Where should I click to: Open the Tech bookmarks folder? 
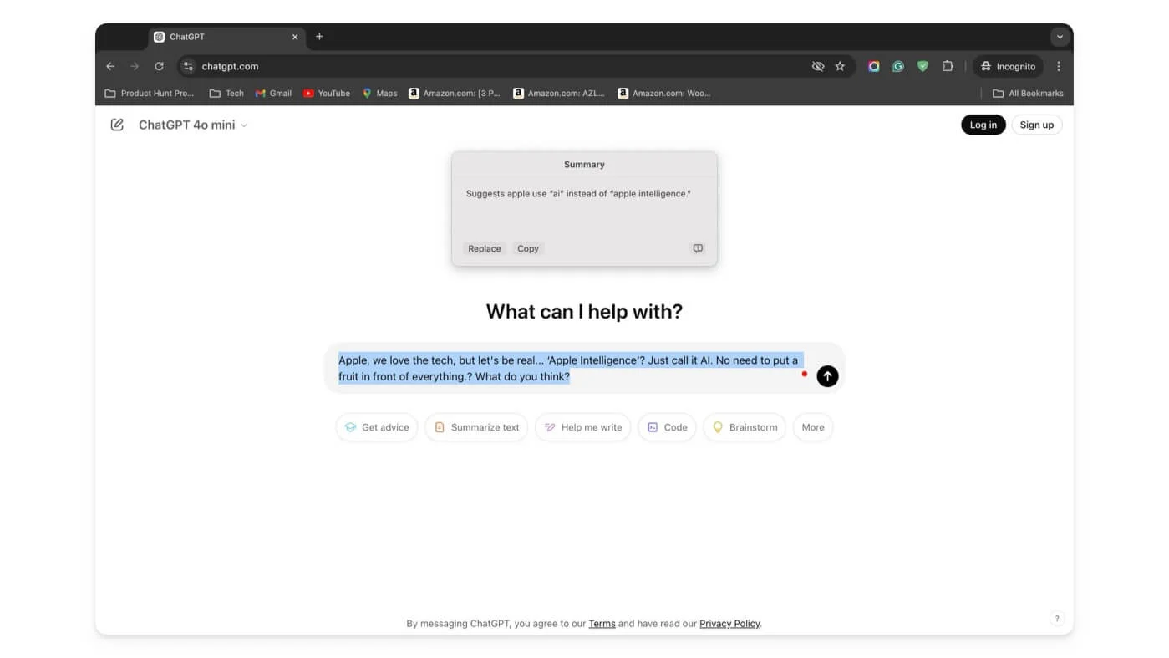point(226,94)
